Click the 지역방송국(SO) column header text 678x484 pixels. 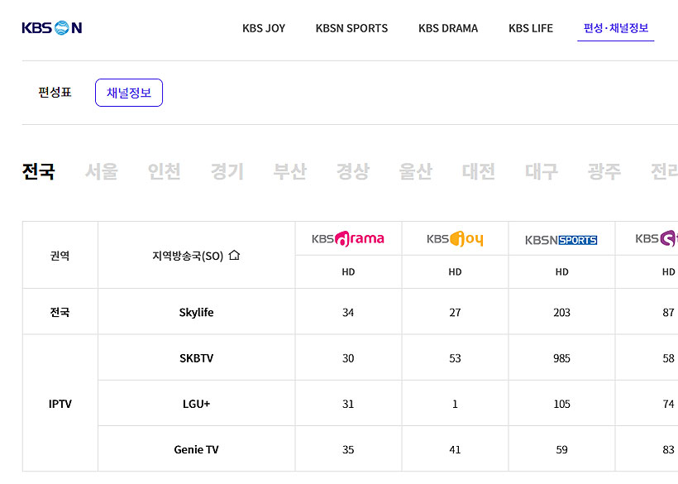(x=188, y=256)
